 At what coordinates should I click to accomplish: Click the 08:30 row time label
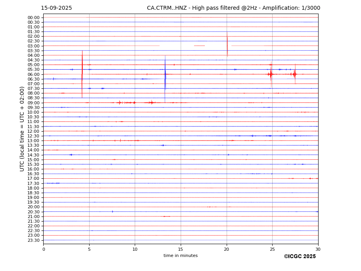pyautogui.click(x=33, y=98)
